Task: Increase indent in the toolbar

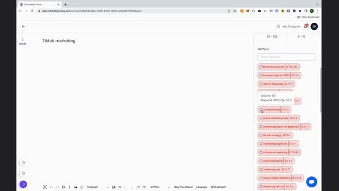Action: 132,187
